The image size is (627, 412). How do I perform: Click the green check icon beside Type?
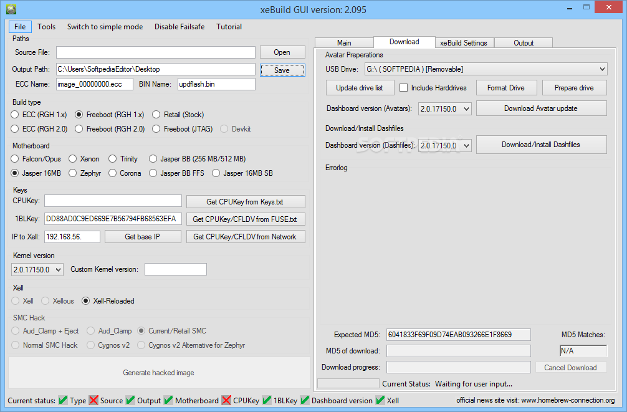pos(63,400)
